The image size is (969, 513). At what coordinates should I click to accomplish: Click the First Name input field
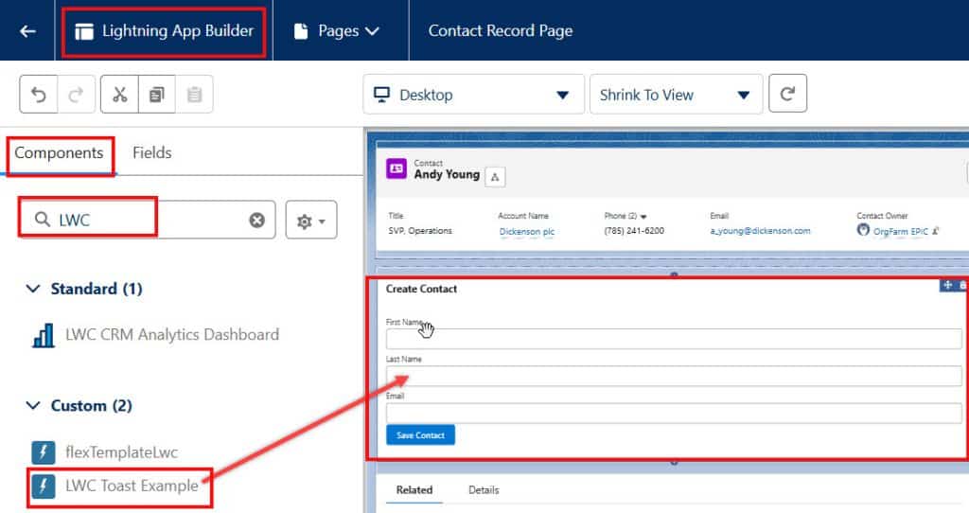674,339
